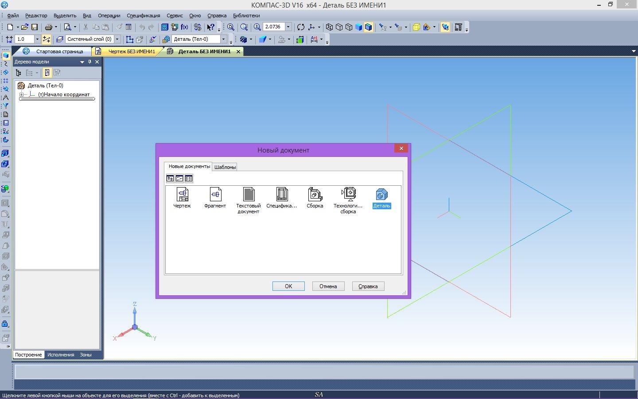Viewport: 638px width, 399px height.
Task: Click the context help arrow-question icon
Action: (211, 27)
